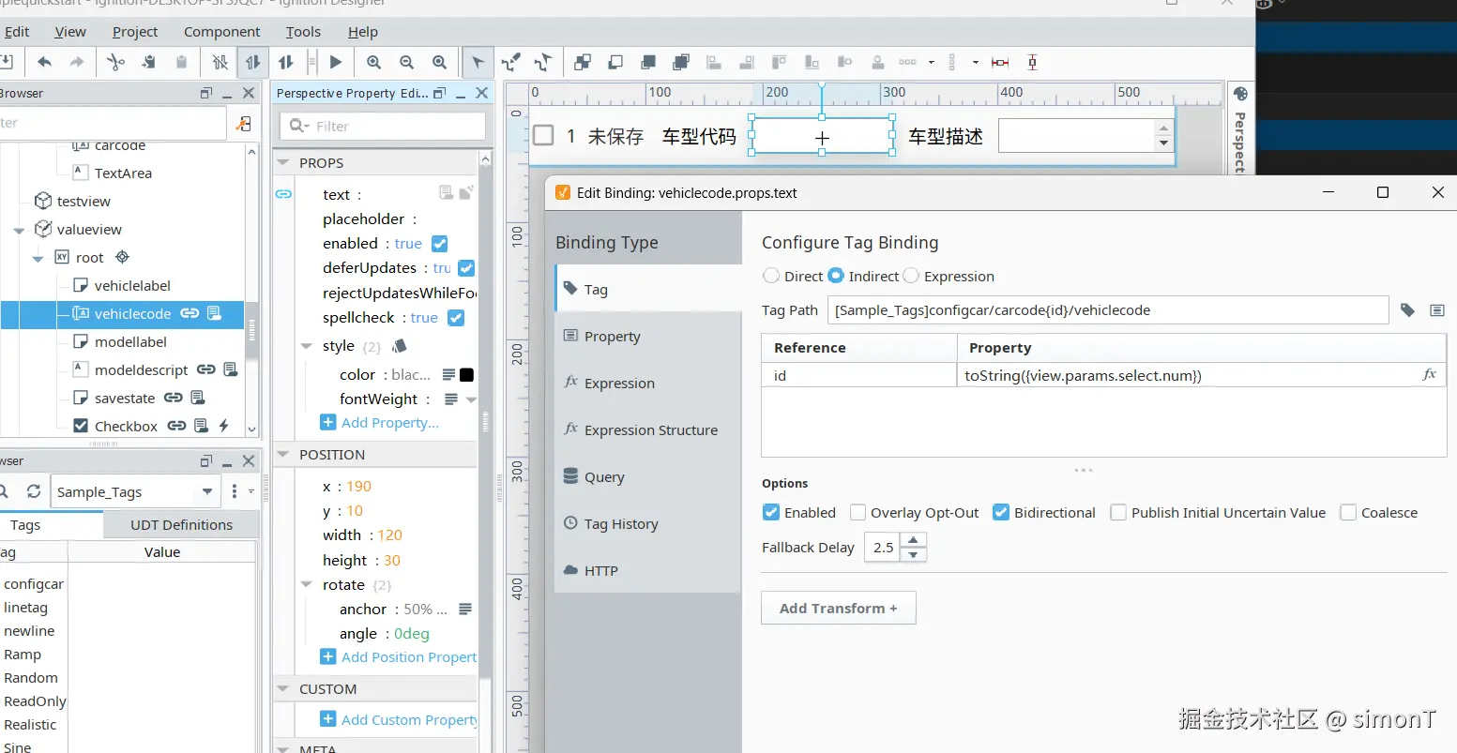Collapse the CUSTOM section

click(x=283, y=688)
